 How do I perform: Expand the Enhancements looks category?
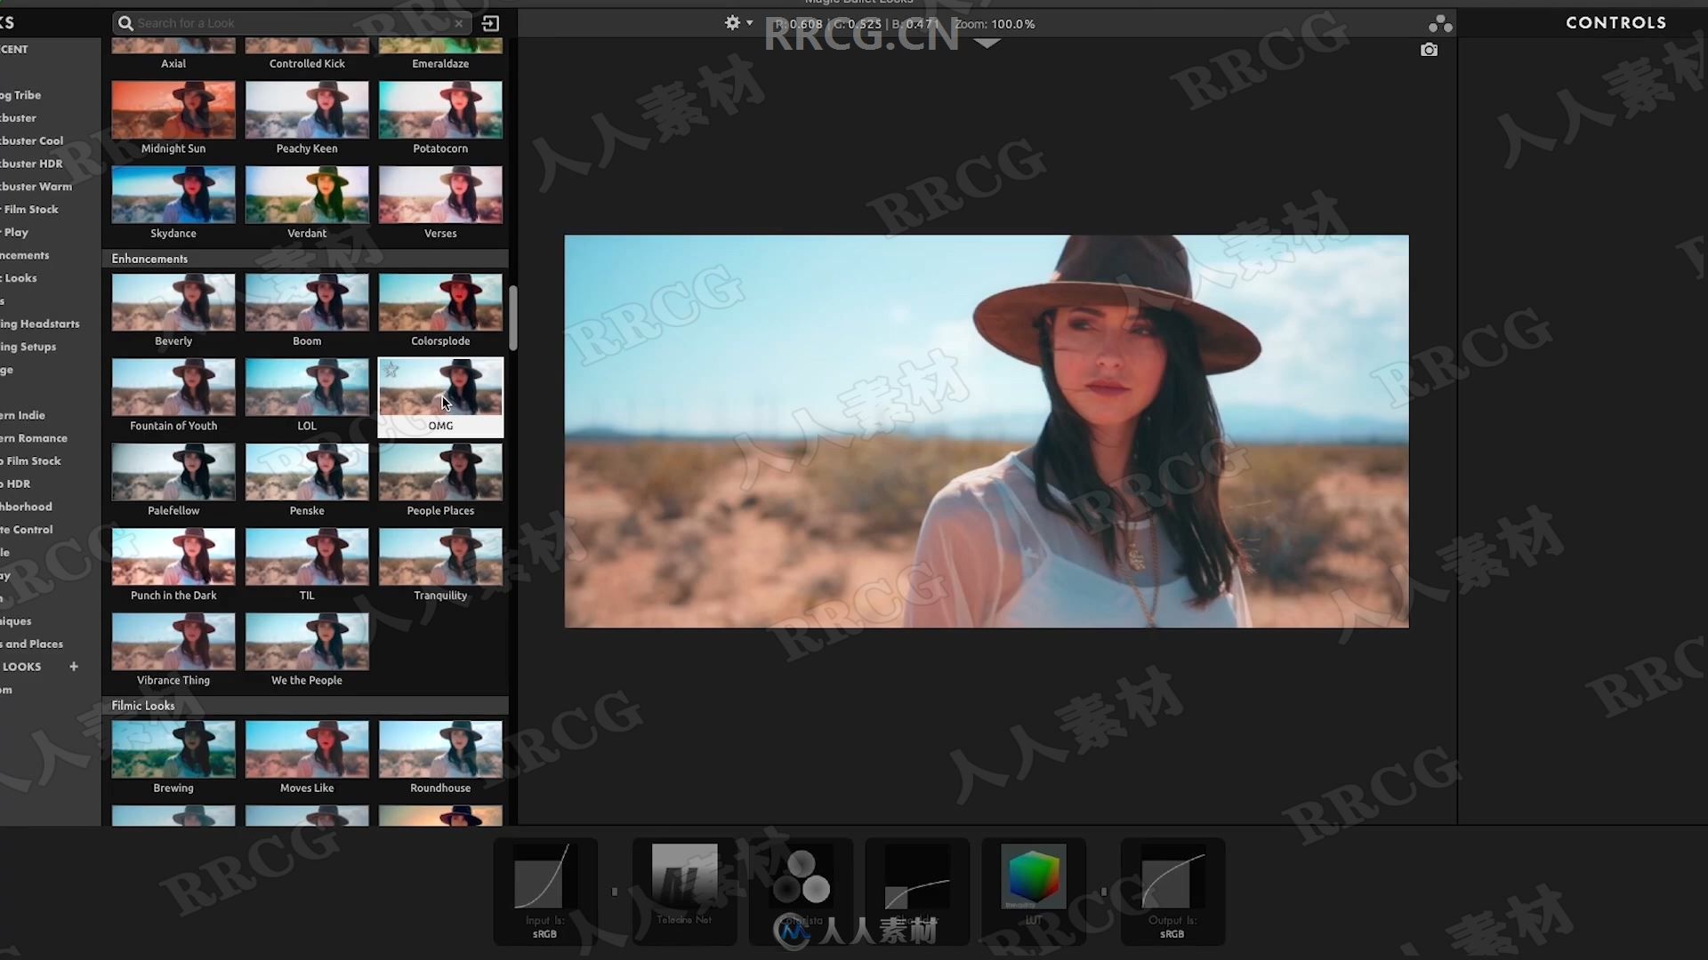click(x=149, y=258)
